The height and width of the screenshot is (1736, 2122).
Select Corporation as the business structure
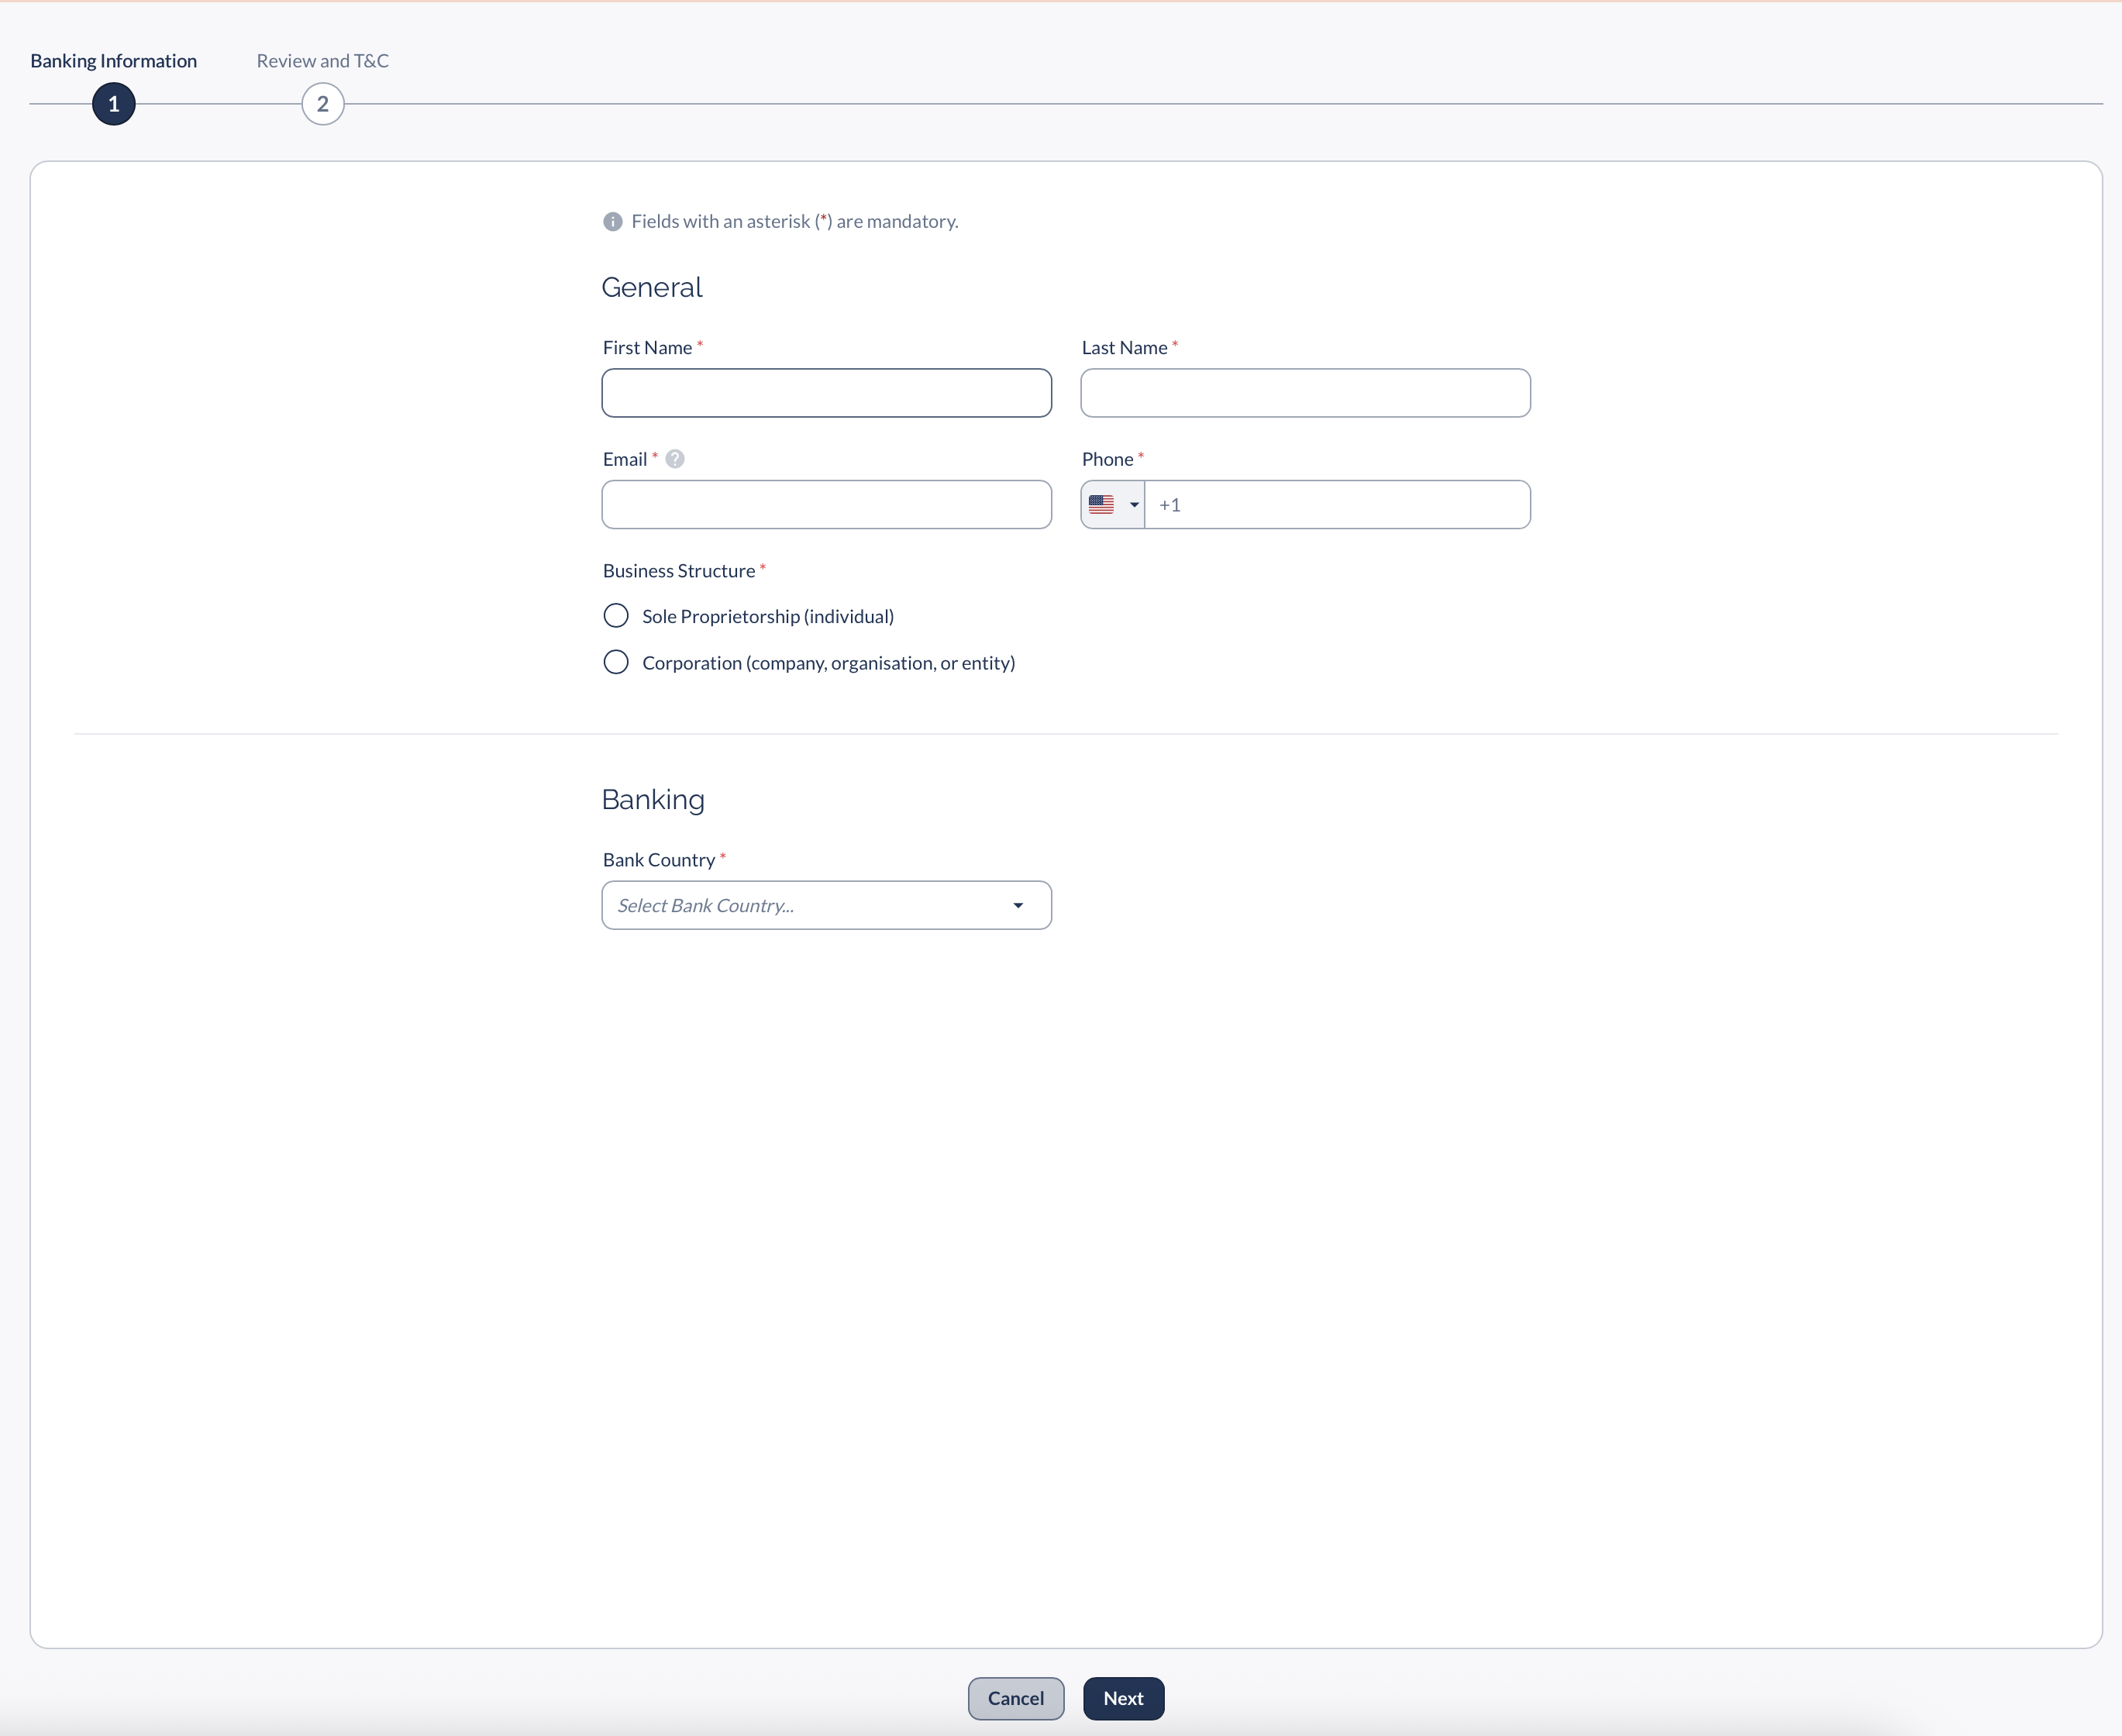[616, 662]
